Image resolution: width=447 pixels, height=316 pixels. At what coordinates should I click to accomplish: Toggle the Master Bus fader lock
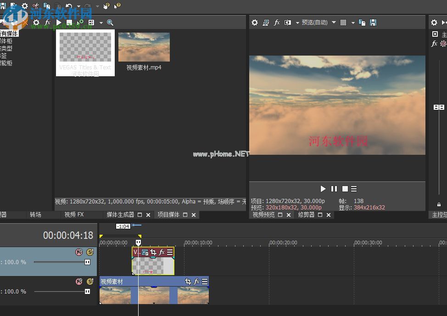pyautogui.click(x=439, y=204)
